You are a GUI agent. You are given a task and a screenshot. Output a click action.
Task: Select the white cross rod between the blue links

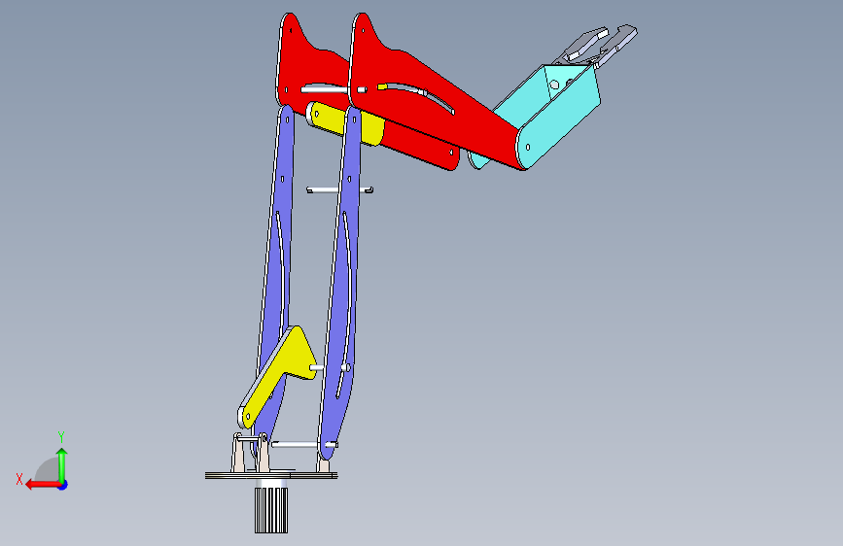pos(339,189)
